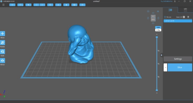
Task: Click the Redo toolbar icon
Action: tap(42, 5)
